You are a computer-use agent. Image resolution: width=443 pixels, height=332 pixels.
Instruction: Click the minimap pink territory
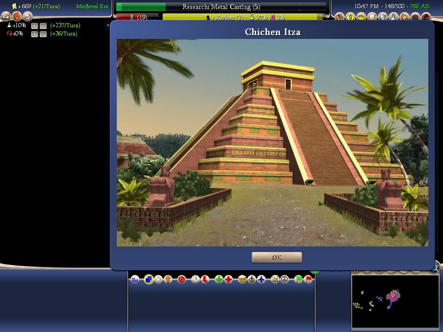click(x=393, y=296)
